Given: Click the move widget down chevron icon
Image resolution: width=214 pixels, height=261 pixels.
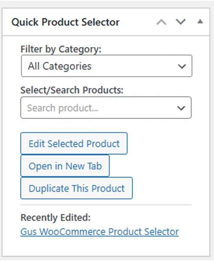Looking at the screenshot, I should pos(181,22).
